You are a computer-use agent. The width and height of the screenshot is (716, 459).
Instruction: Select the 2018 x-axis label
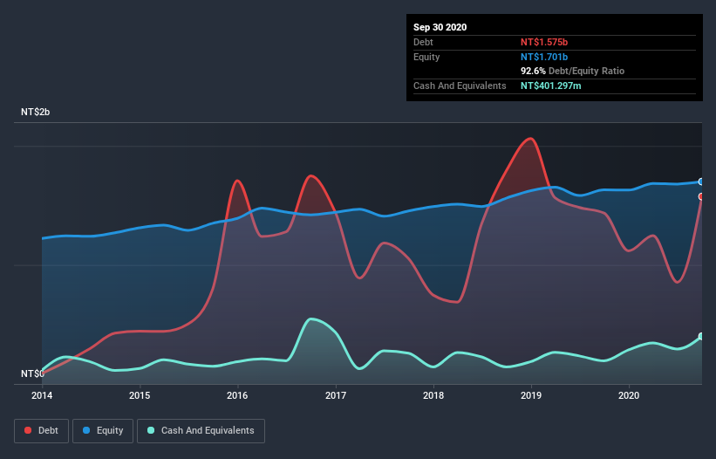[x=433, y=395]
